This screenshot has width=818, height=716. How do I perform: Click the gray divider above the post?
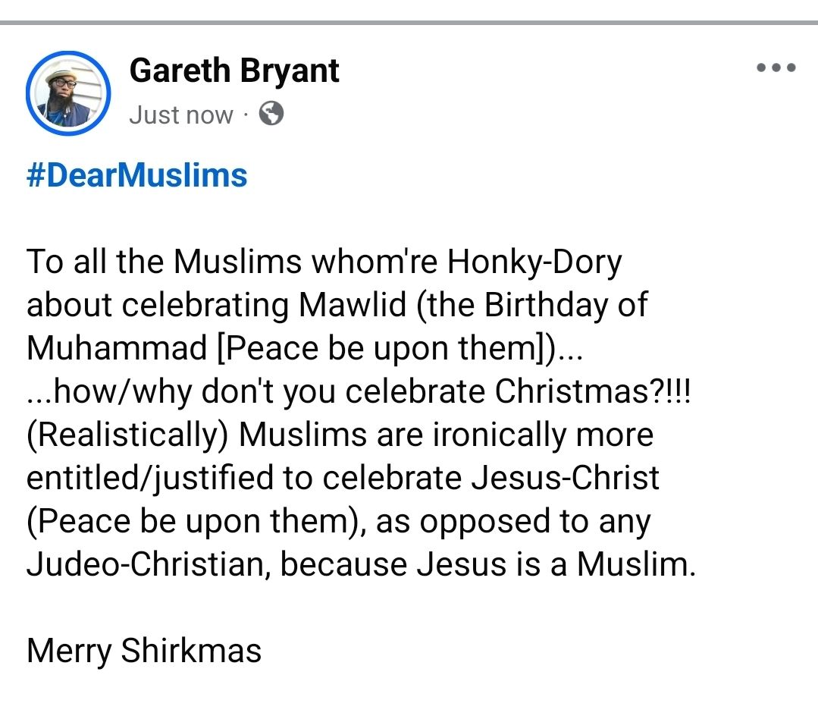tap(409, 23)
